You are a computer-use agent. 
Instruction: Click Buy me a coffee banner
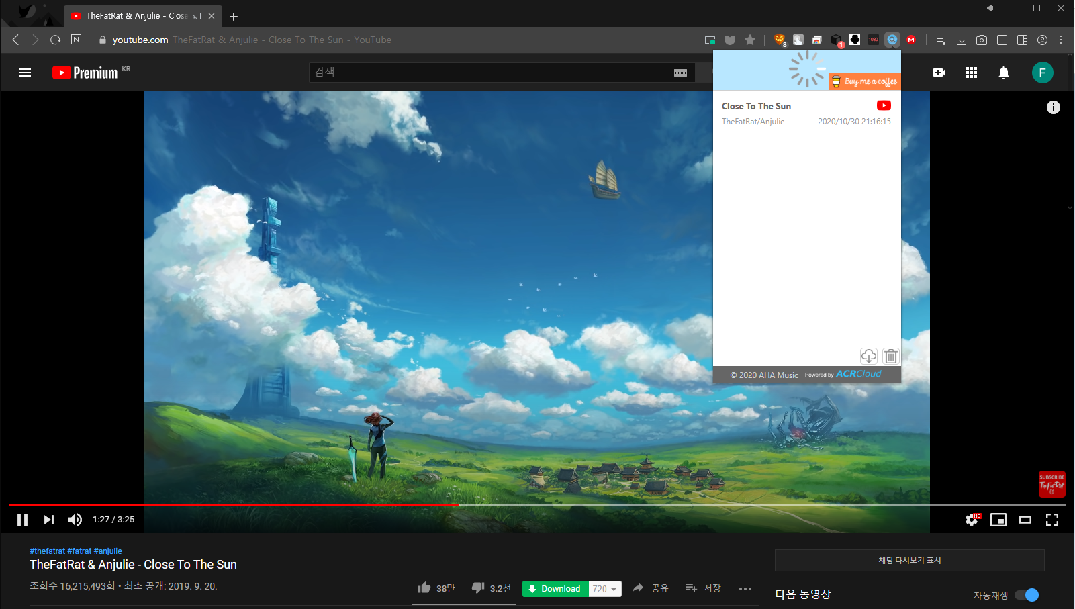pyautogui.click(x=865, y=81)
